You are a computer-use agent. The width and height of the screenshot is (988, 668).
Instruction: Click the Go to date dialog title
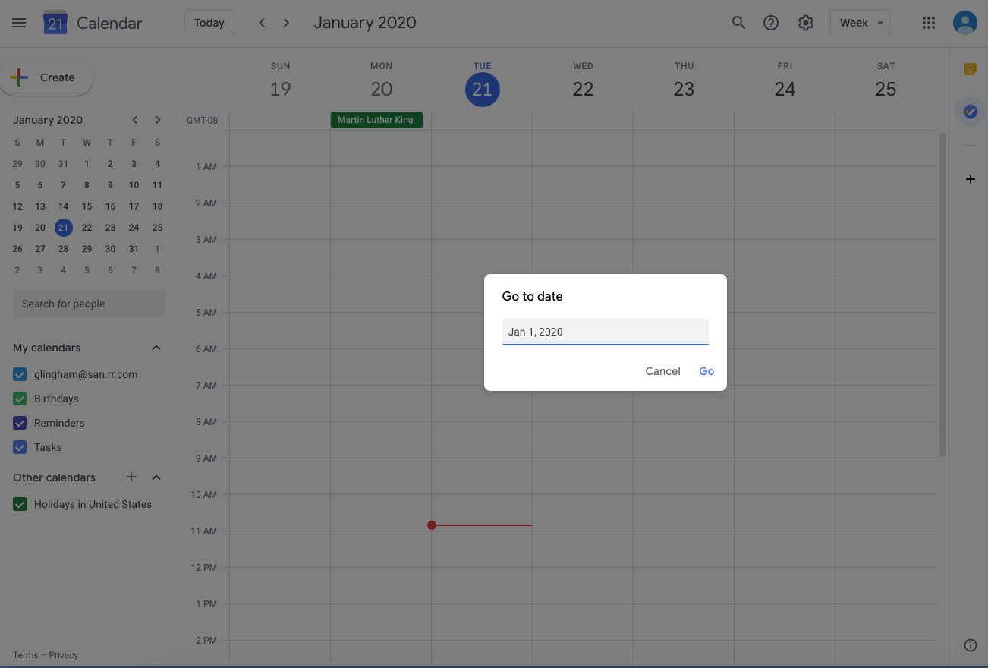(532, 296)
